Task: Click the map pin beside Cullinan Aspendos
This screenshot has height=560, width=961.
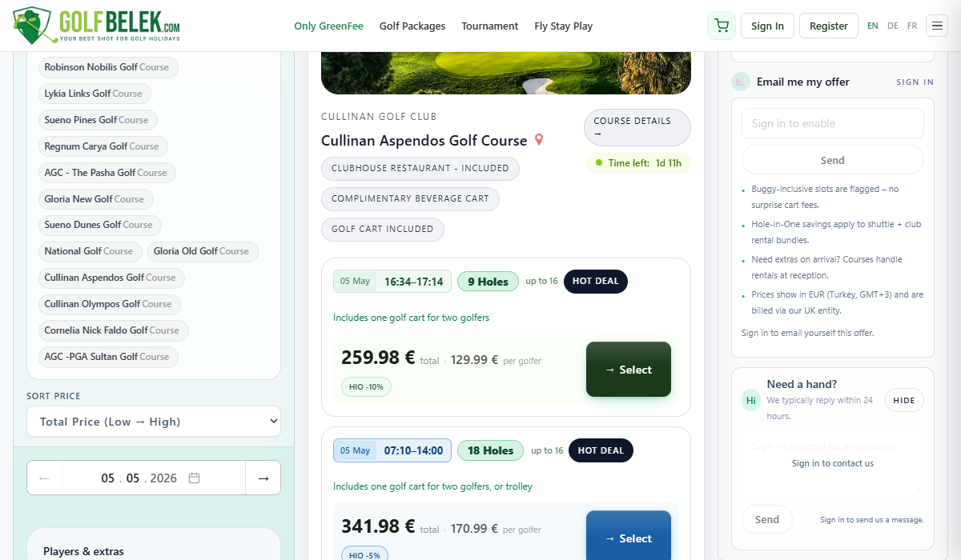Action: pyautogui.click(x=539, y=140)
